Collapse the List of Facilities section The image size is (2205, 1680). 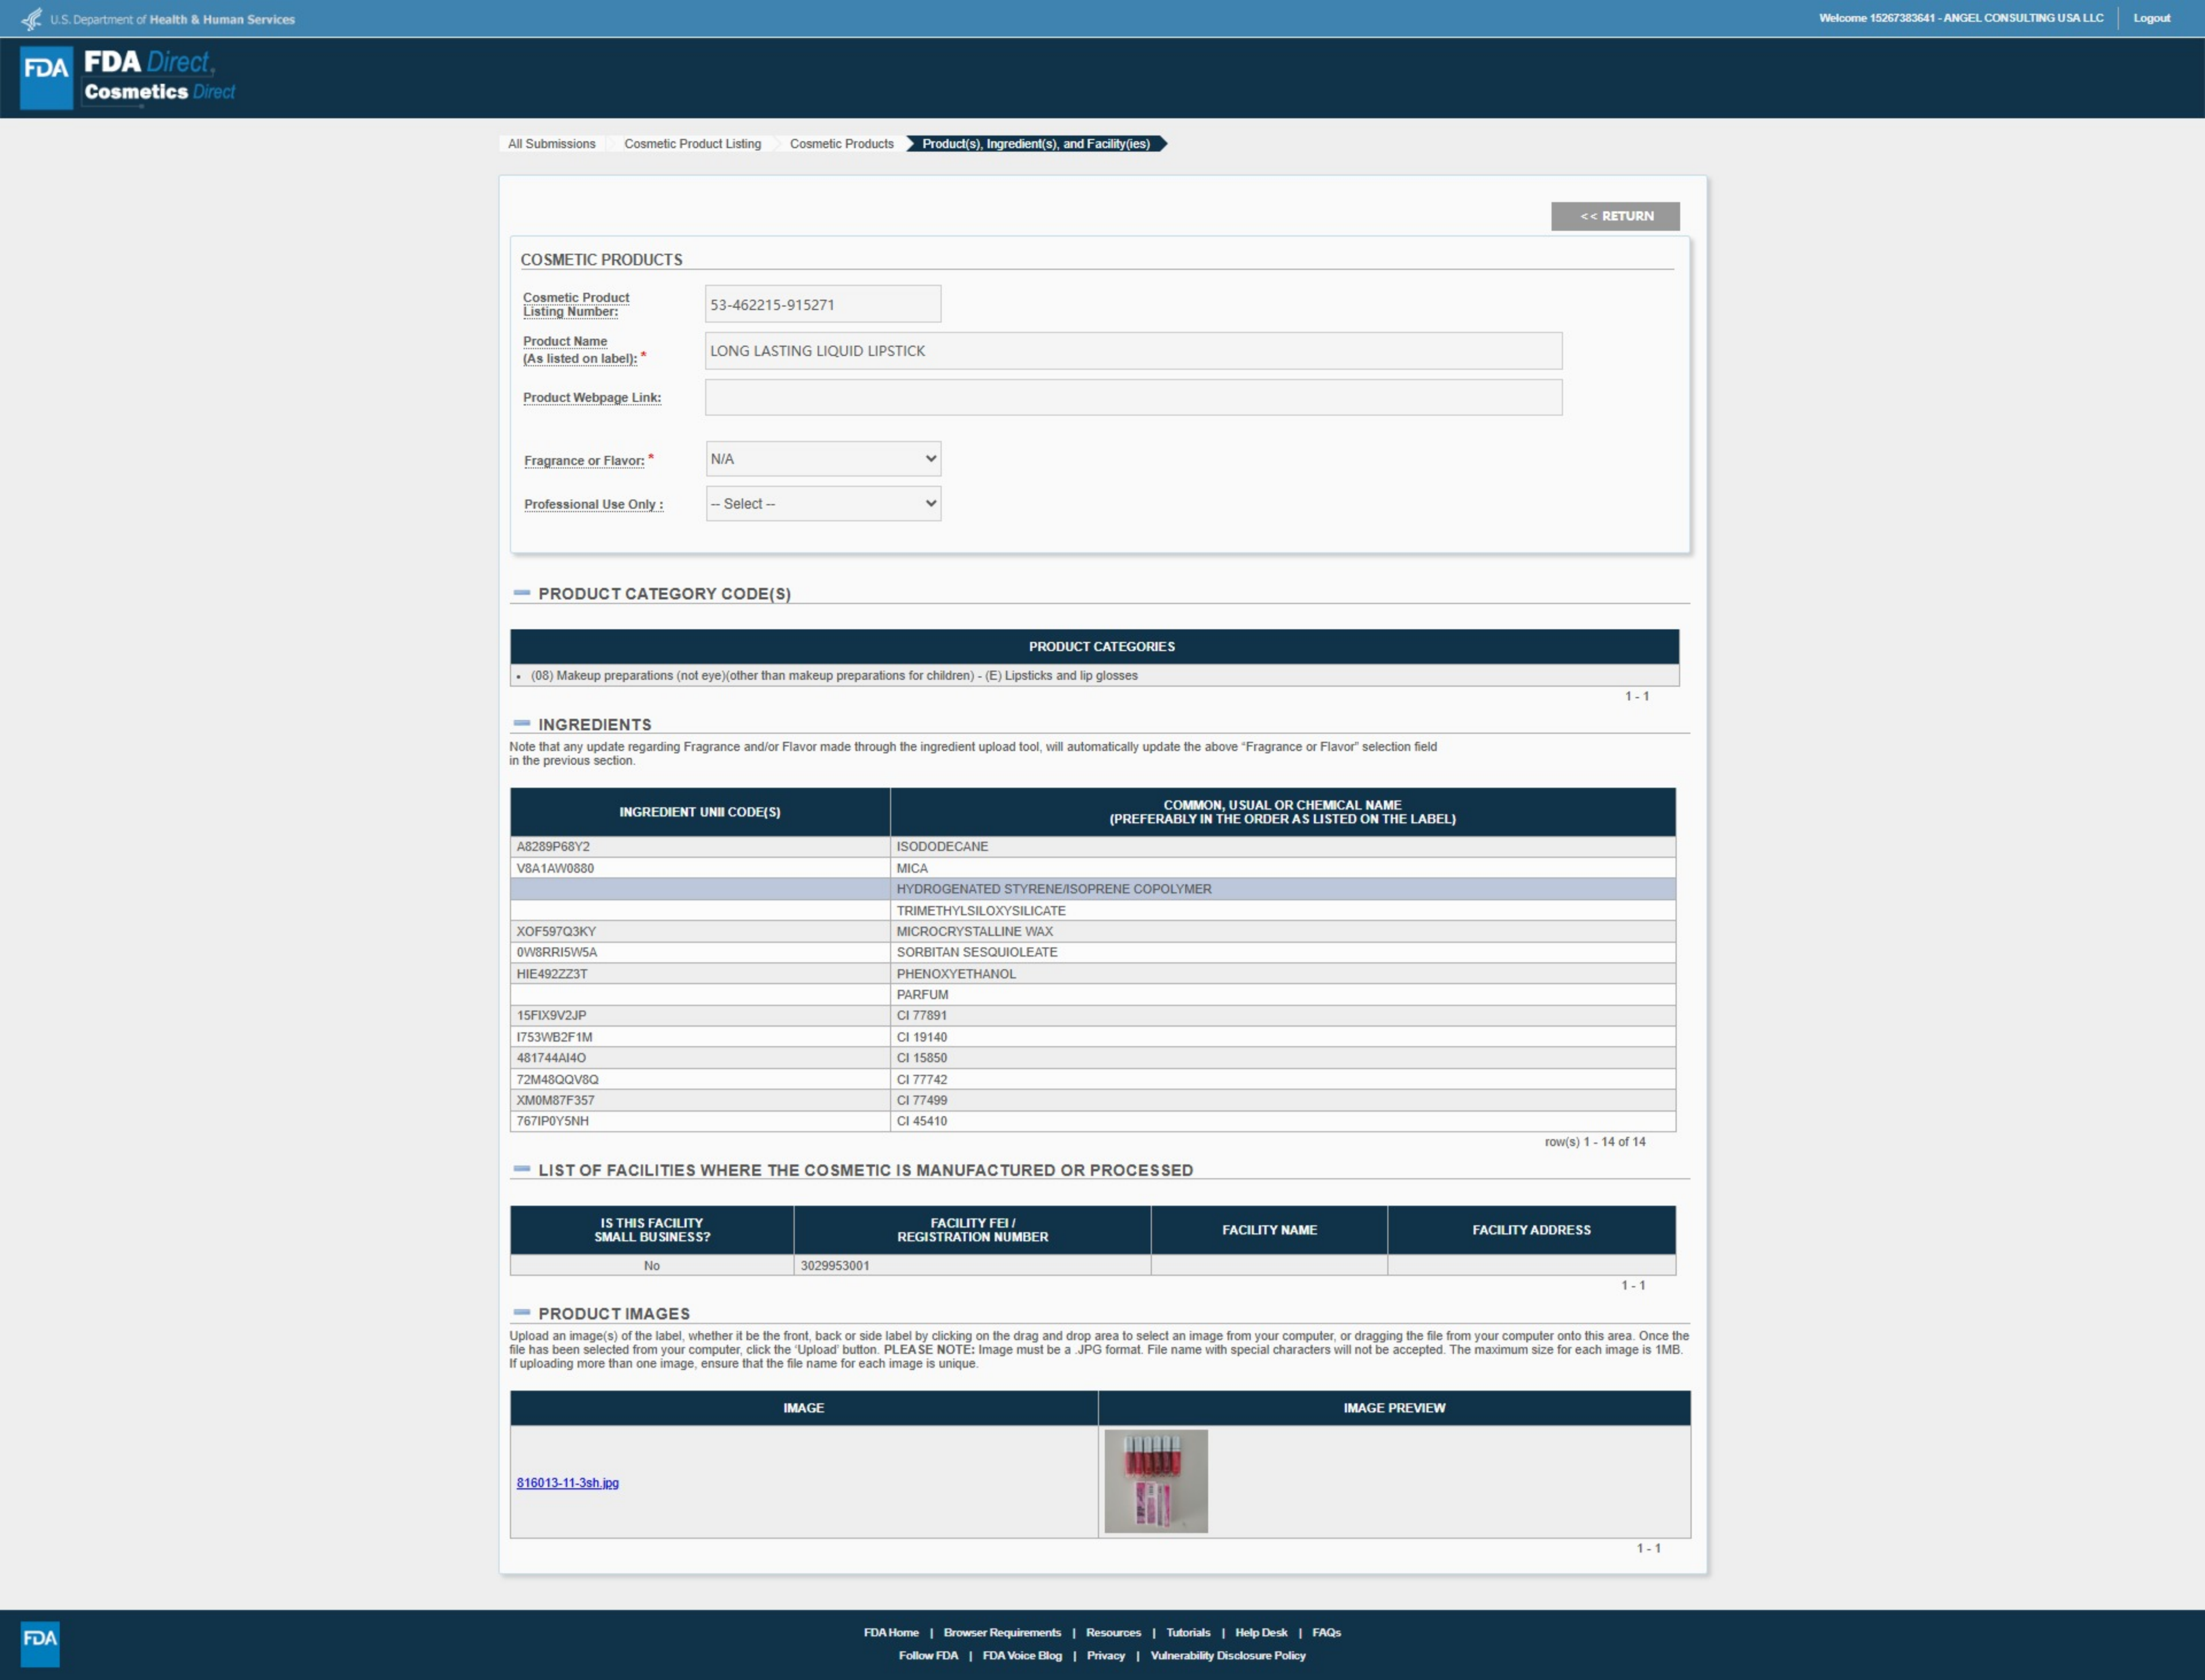tap(522, 1169)
